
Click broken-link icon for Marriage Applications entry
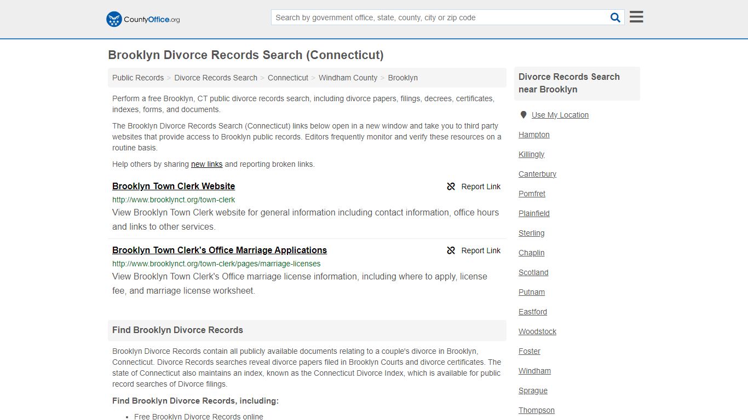(x=451, y=250)
